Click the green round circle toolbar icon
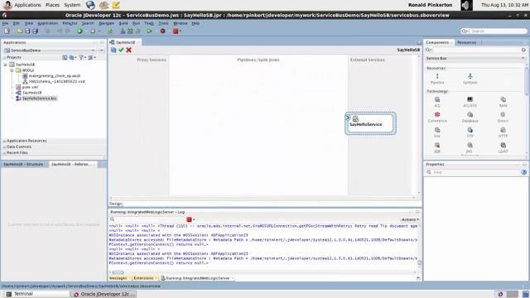530x298 pixels. (x=79, y=31)
